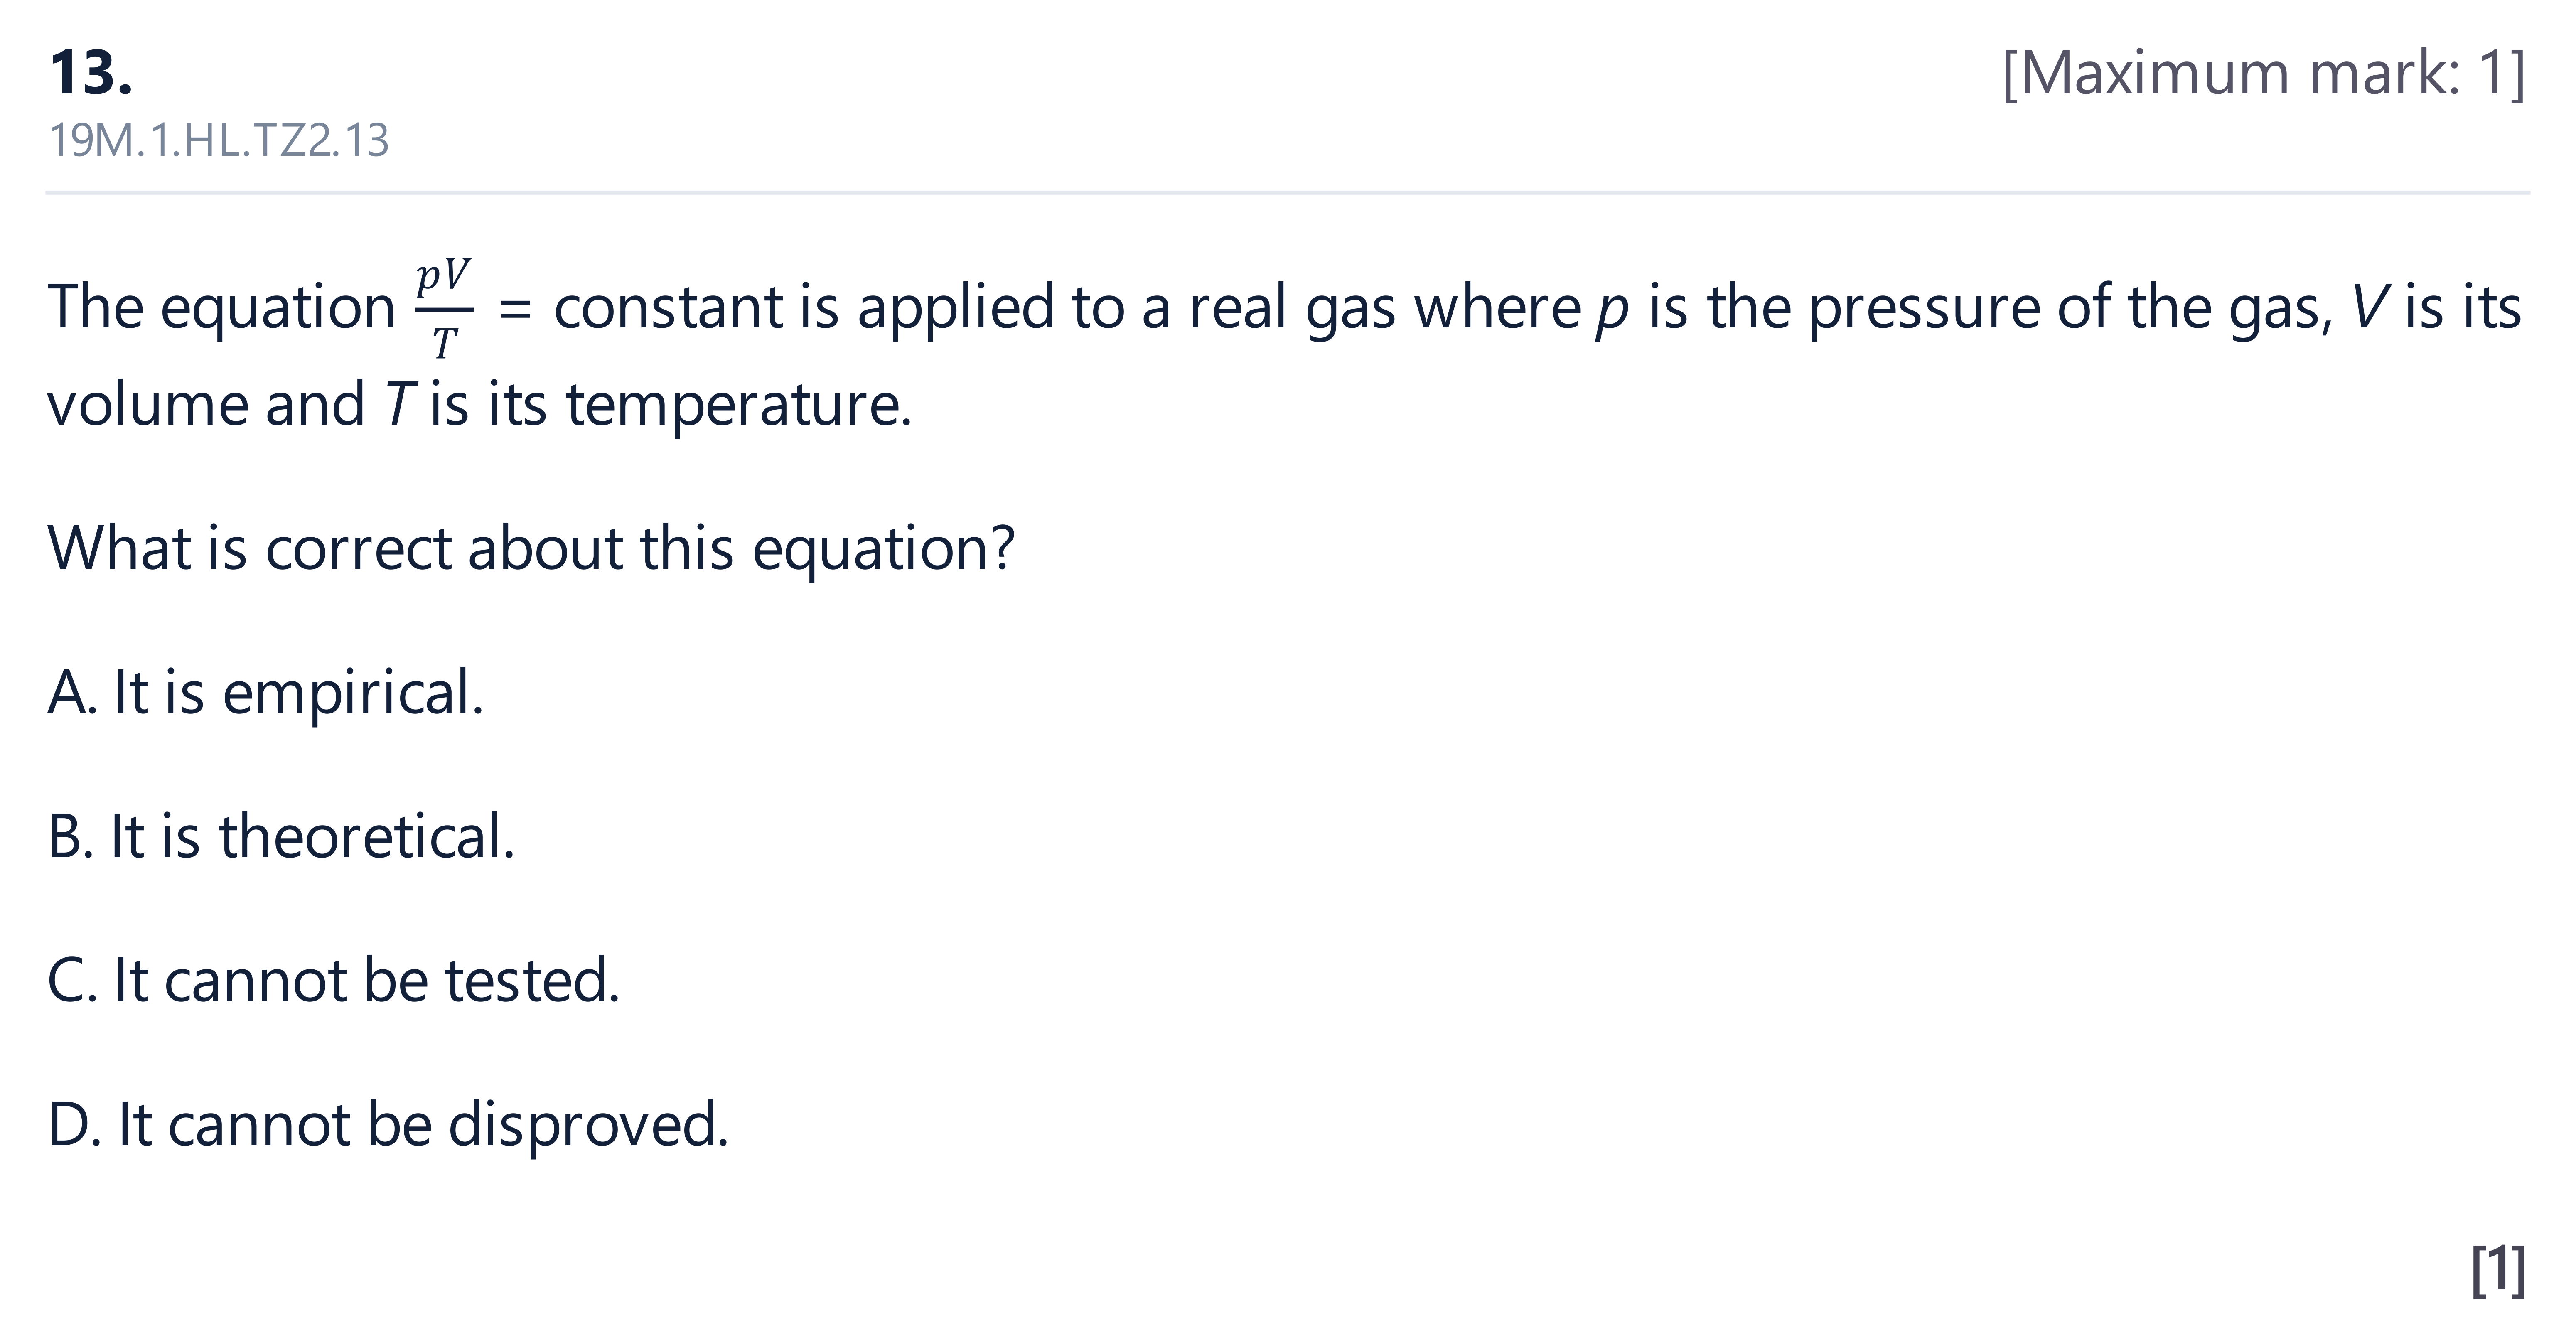Click the reference code 19M.1.HL.TZ2.13
Screen dimensions: 2576x1340
tap(219, 140)
